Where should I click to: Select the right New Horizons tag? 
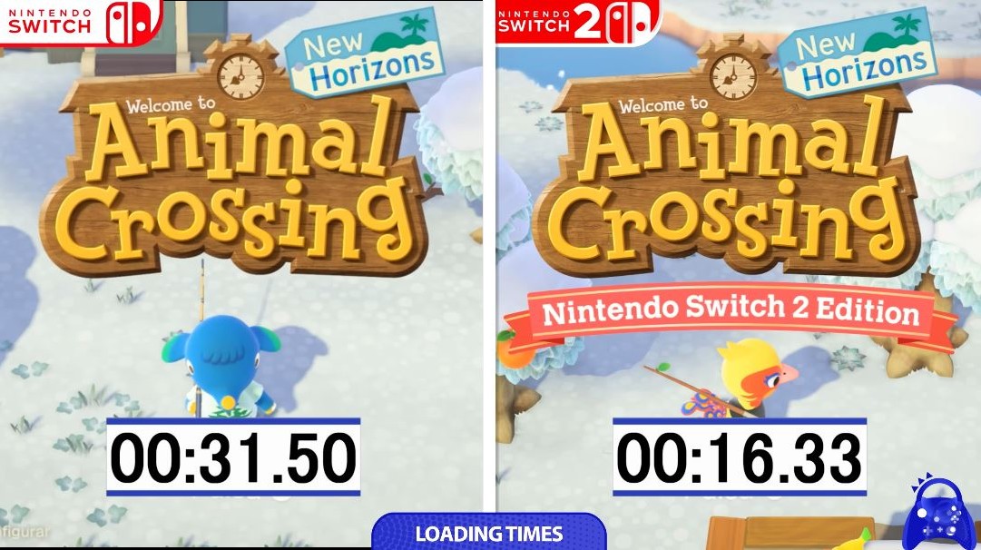point(857,54)
